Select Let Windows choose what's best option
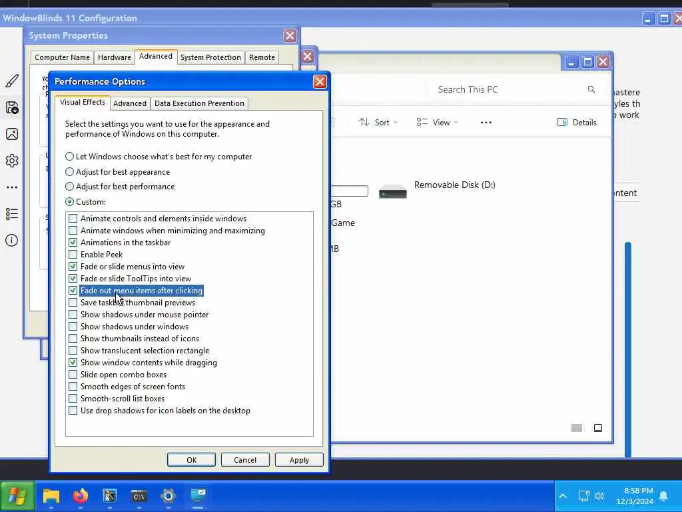 pos(69,156)
